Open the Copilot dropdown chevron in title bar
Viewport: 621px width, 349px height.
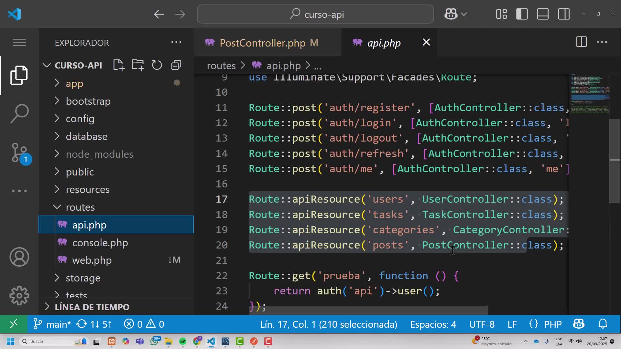(464, 14)
